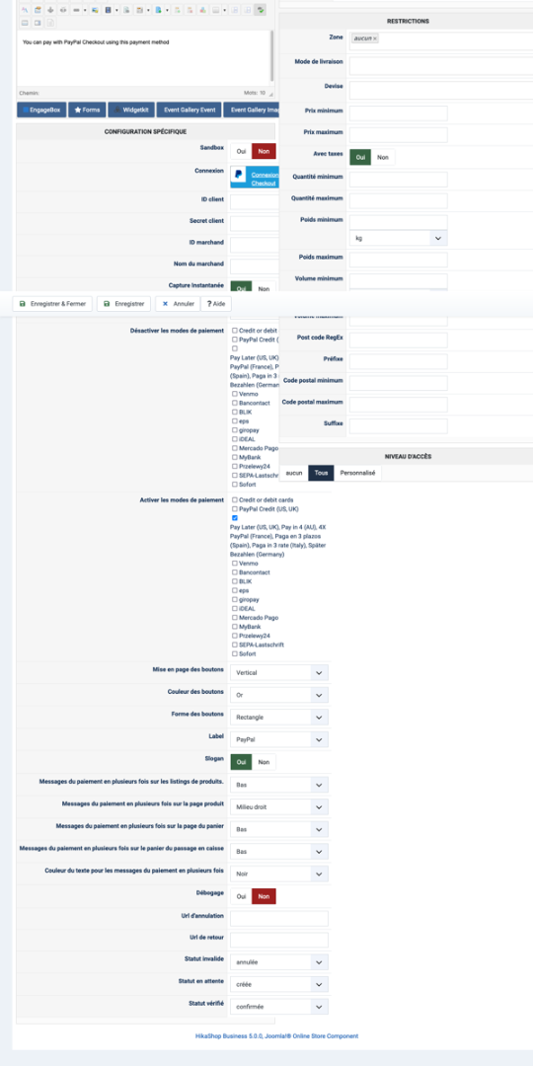Open the Aide help button
533x1066 pixels.
(x=216, y=304)
